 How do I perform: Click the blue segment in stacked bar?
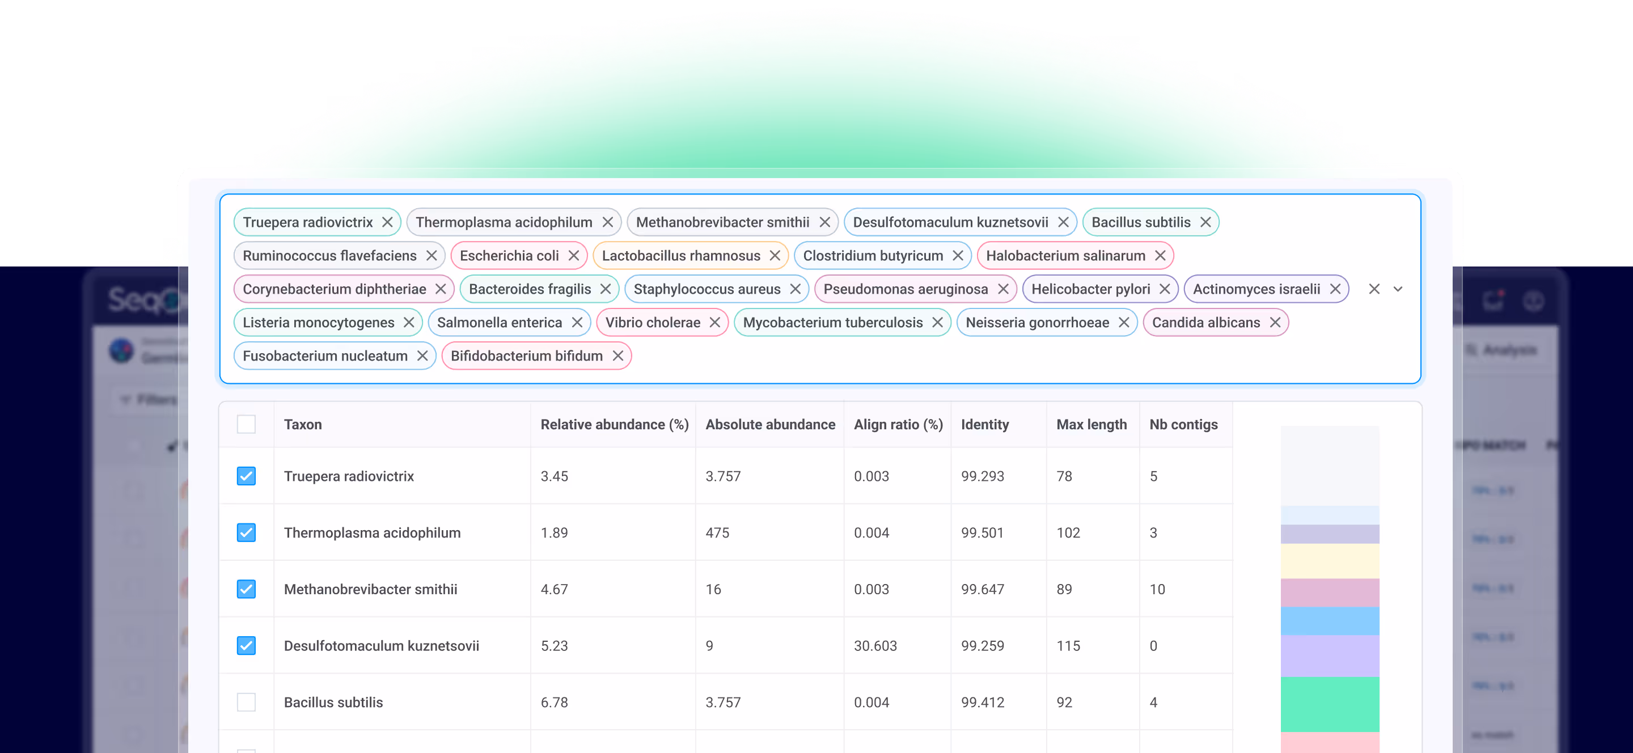coord(1329,621)
